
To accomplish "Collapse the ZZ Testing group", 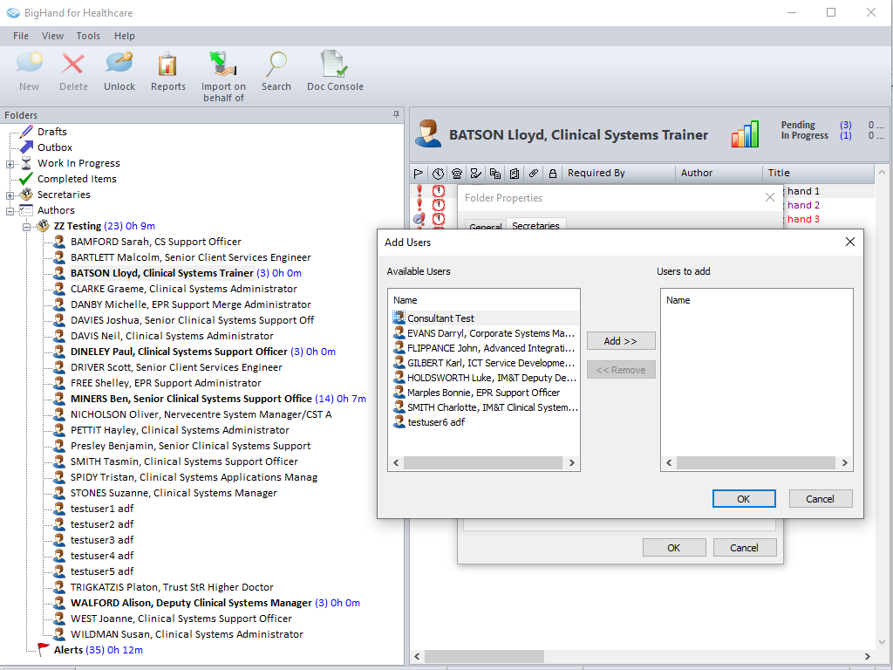I will pyautogui.click(x=26, y=227).
